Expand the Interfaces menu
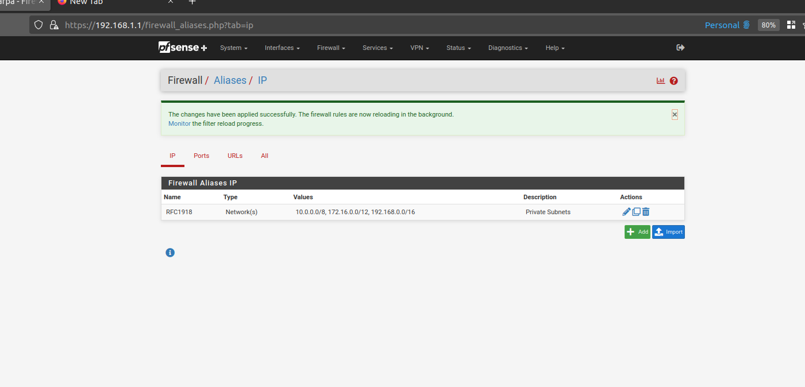This screenshot has height=387, width=805. tap(282, 48)
